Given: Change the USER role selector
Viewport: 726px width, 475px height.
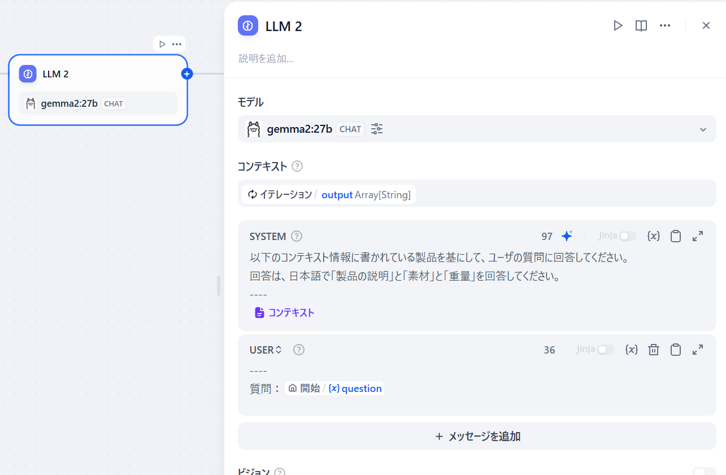Looking at the screenshot, I should [266, 350].
